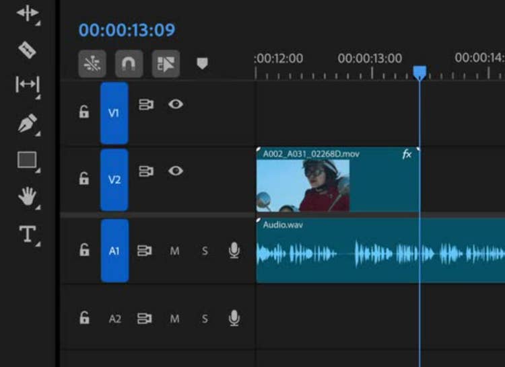Solo track A2
This screenshot has height=367, width=505.
click(205, 319)
